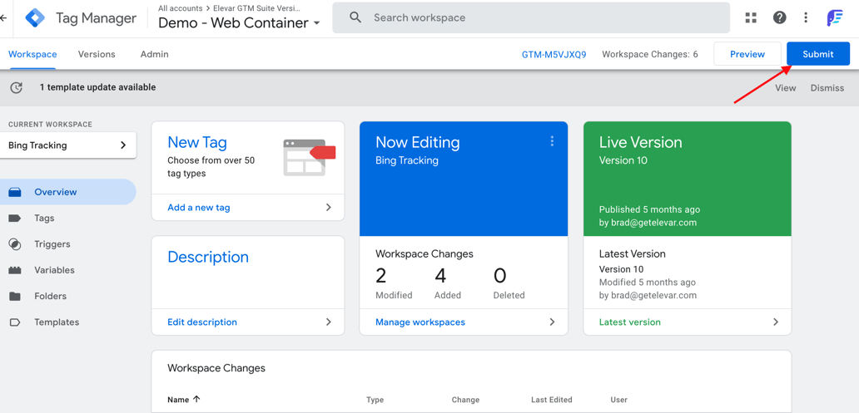Open the Now Editing card three-dot menu

click(552, 141)
